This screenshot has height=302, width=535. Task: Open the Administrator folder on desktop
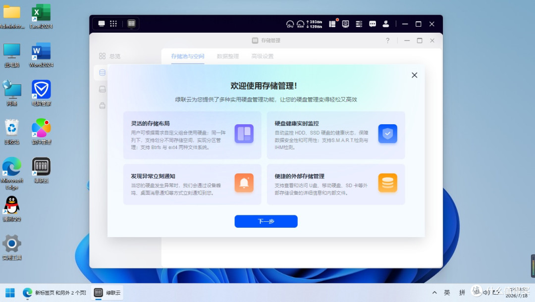click(12, 16)
